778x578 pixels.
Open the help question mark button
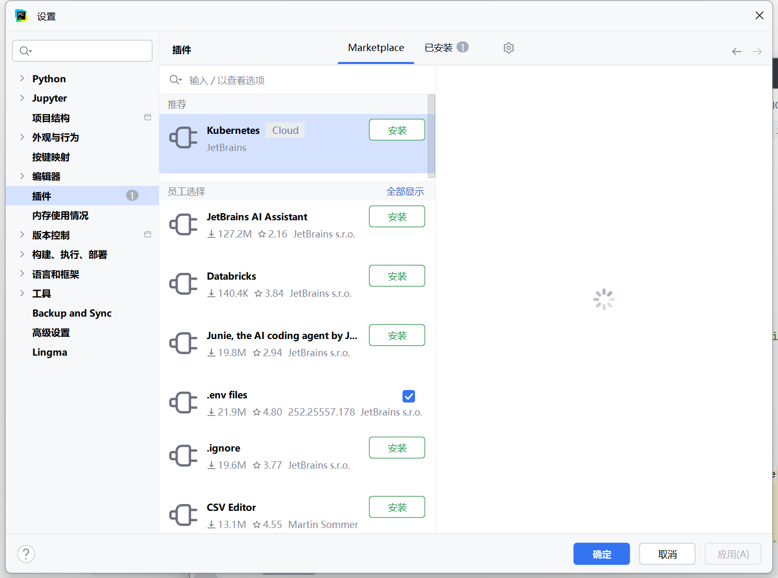[26, 554]
